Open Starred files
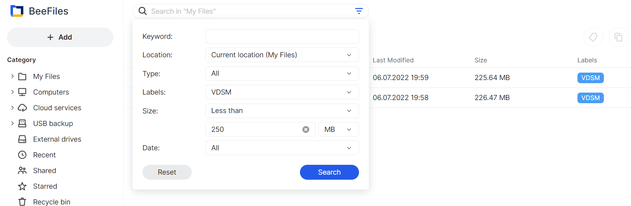 click(45, 186)
